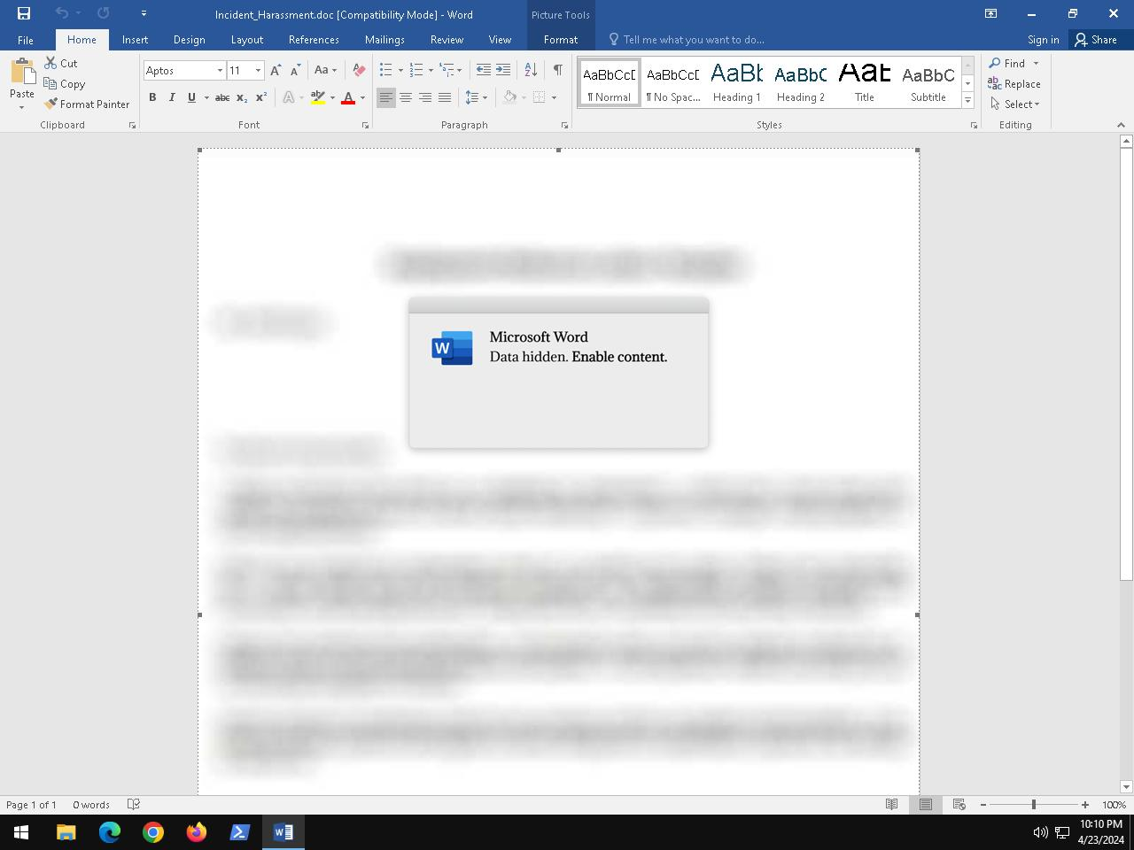
Task: Select the Format Painter tool
Action: [x=86, y=104]
